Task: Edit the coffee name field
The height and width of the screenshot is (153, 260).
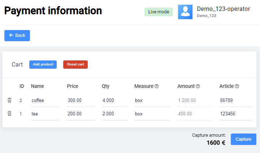Action: 45,100
